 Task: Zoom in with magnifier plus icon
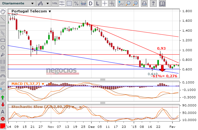[135, 3]
